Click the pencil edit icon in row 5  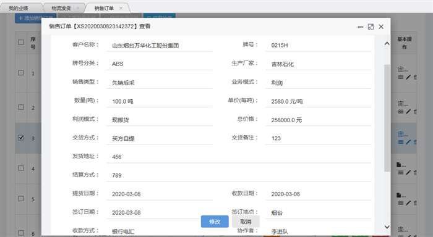click(x=408, y=203)
